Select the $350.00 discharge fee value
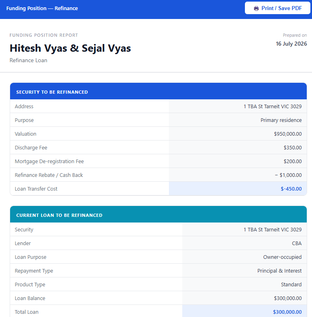Screen dimensions: 312x317 [x=293, y=147]
